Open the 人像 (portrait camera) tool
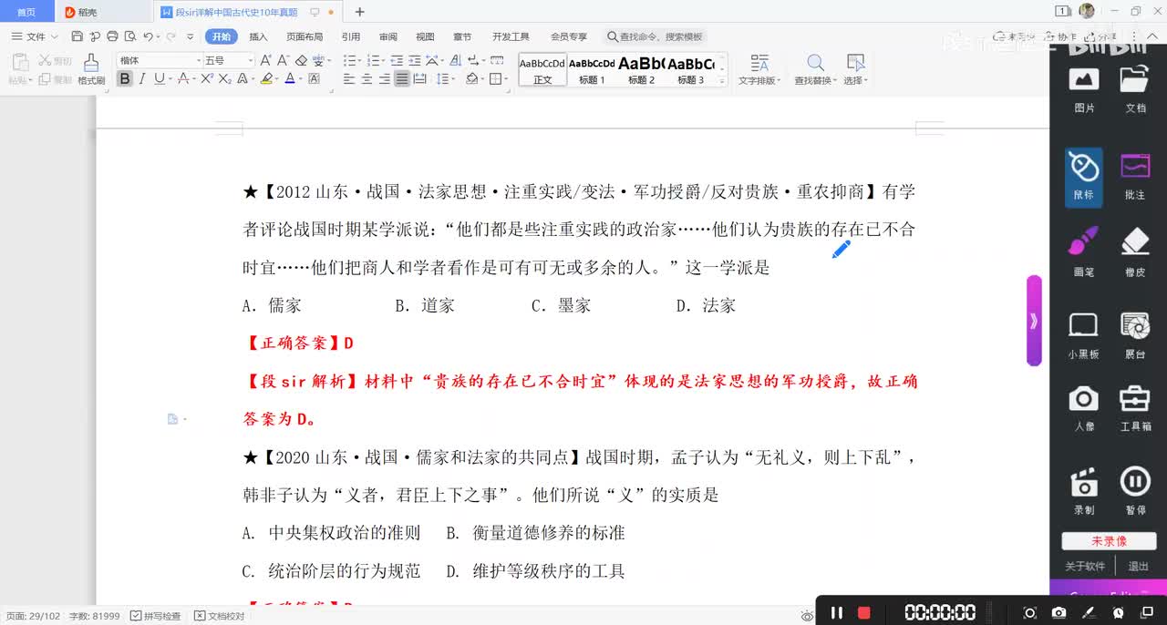1167x625 pixels. 1084,407
